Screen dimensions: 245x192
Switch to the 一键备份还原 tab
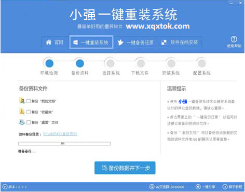pyautogui.click(x=136, y=43)
